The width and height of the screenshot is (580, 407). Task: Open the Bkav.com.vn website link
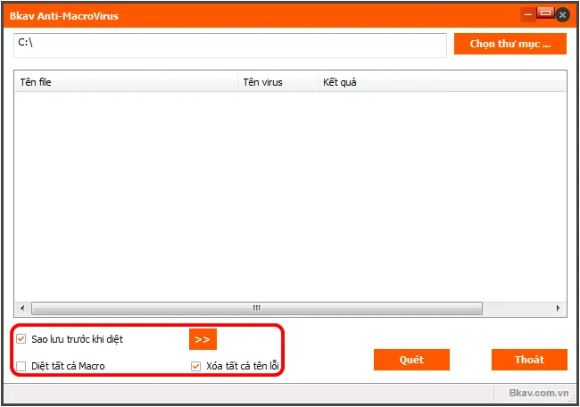click(x=538, y=392)
